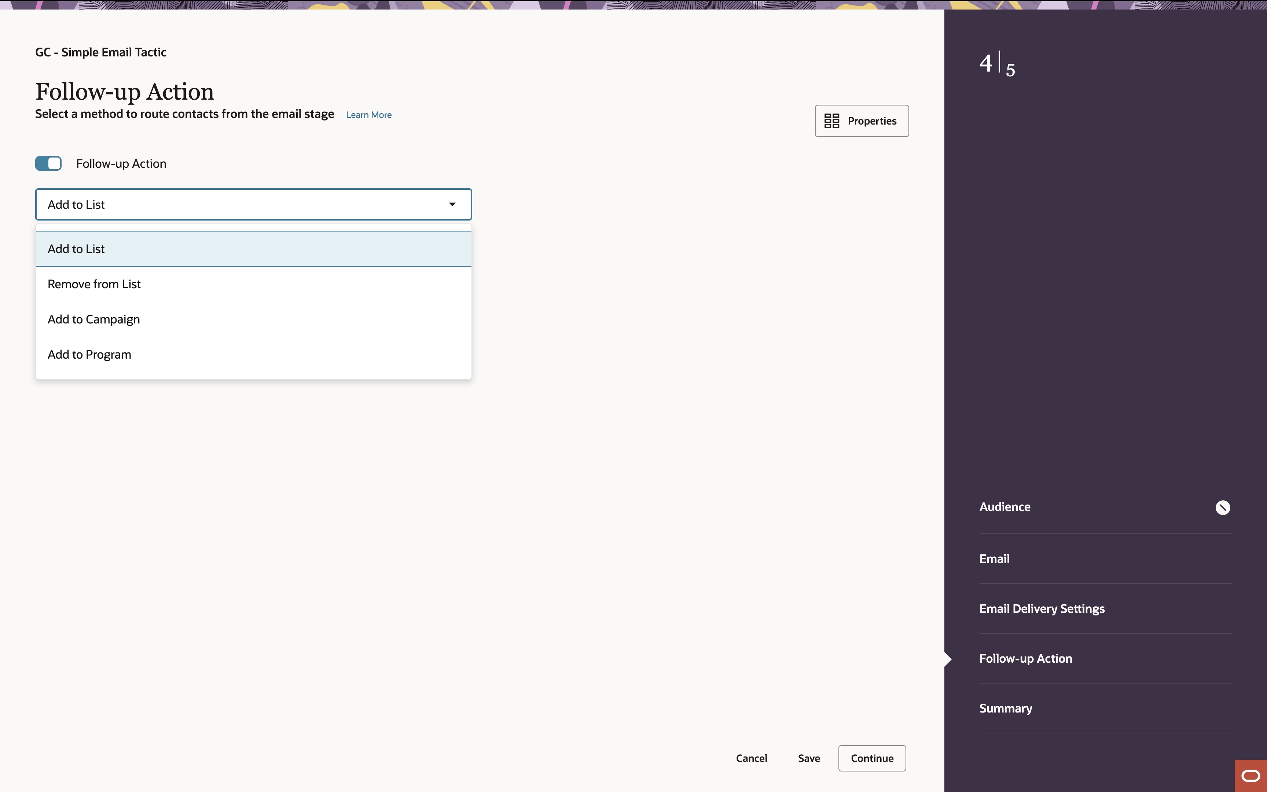Open the Learn More link
The height and width of the screenshot is (792, 1267).
pos(368,115)
